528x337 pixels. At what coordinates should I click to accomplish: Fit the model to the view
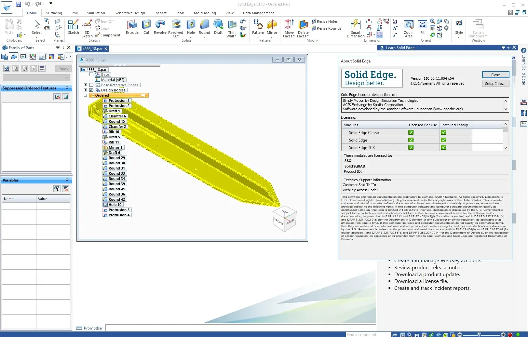click(422, 27)
